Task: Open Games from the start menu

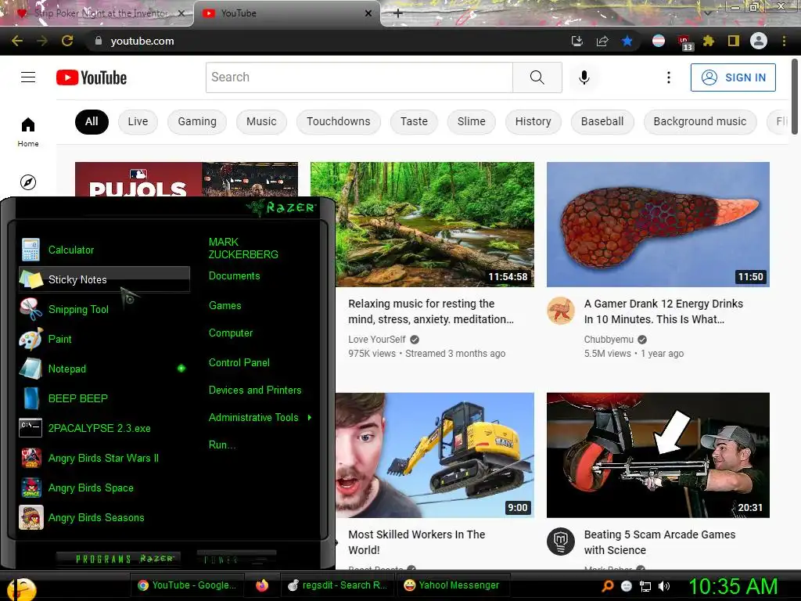Action: click(224, 306)
